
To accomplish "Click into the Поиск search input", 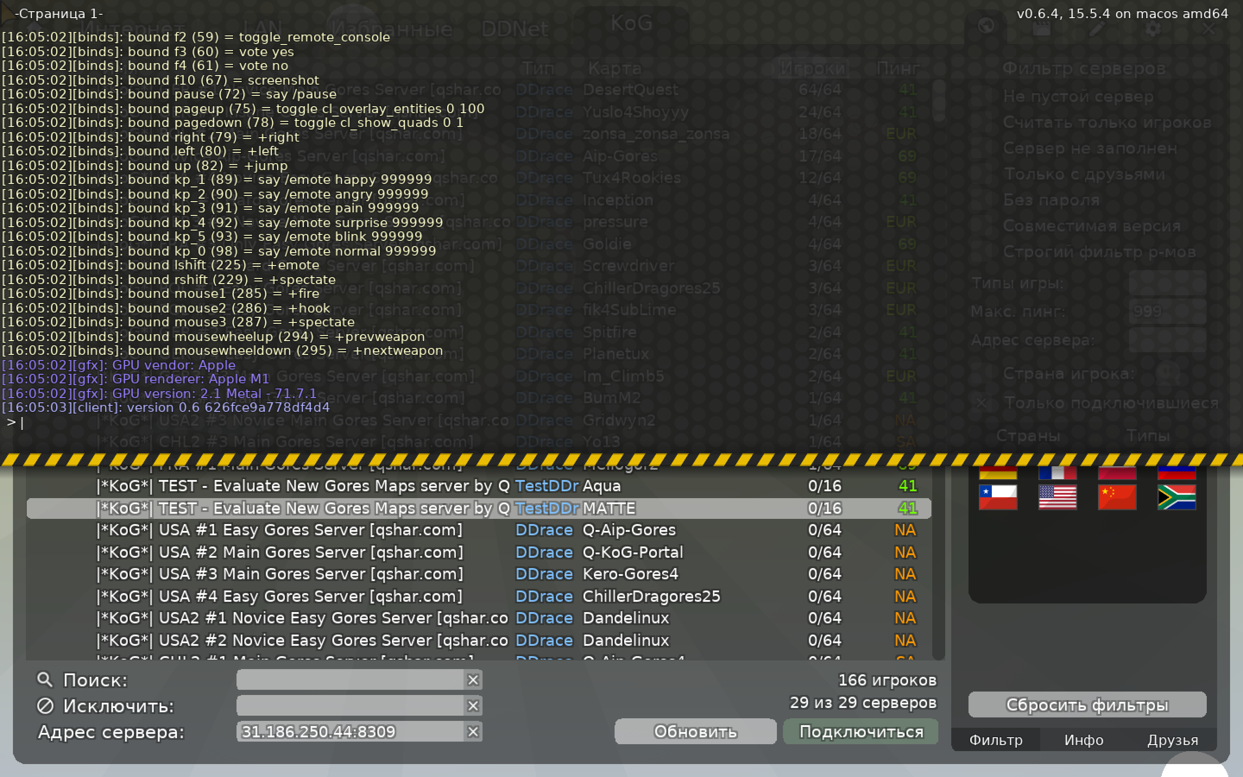I will coord(349,680).
